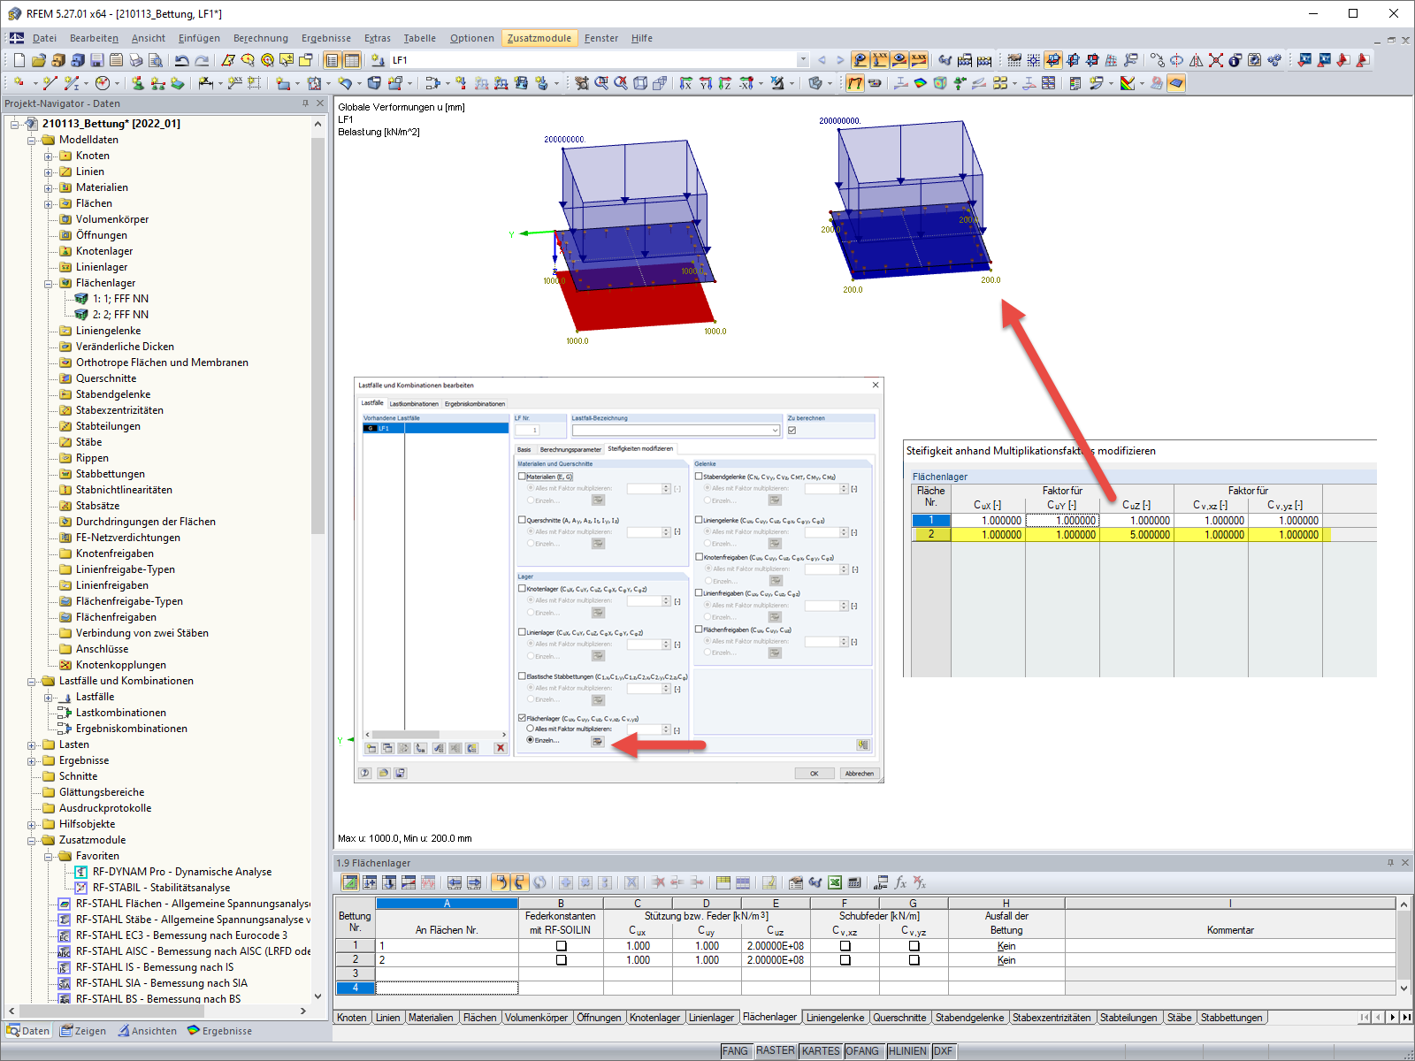Screen dimensions: 1415x1061
Task: Click the view in Y direction icon
Action: tap(706, 83)
